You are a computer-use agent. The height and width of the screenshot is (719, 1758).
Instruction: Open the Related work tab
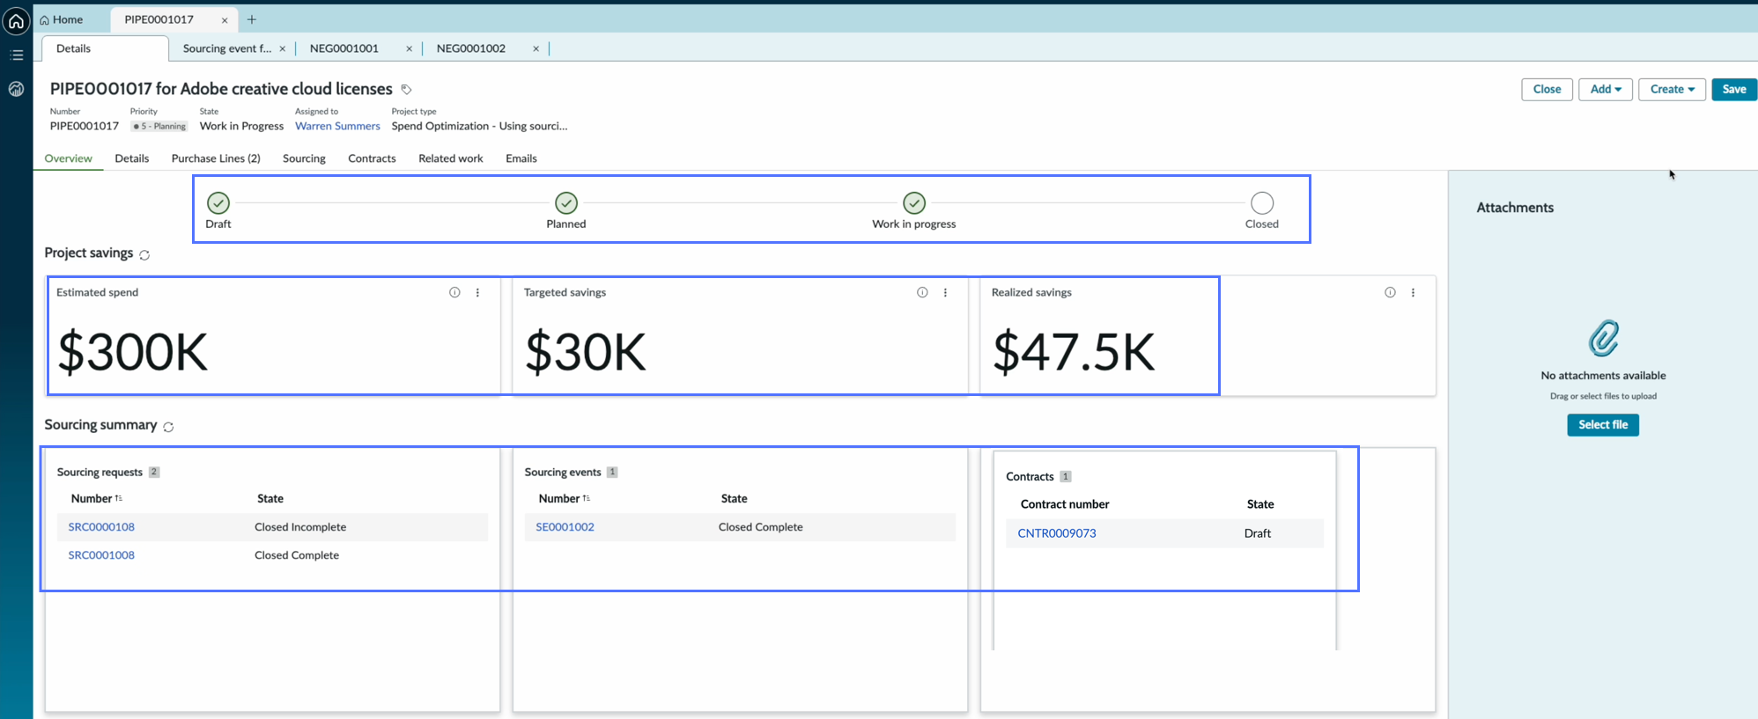(451, 158)
